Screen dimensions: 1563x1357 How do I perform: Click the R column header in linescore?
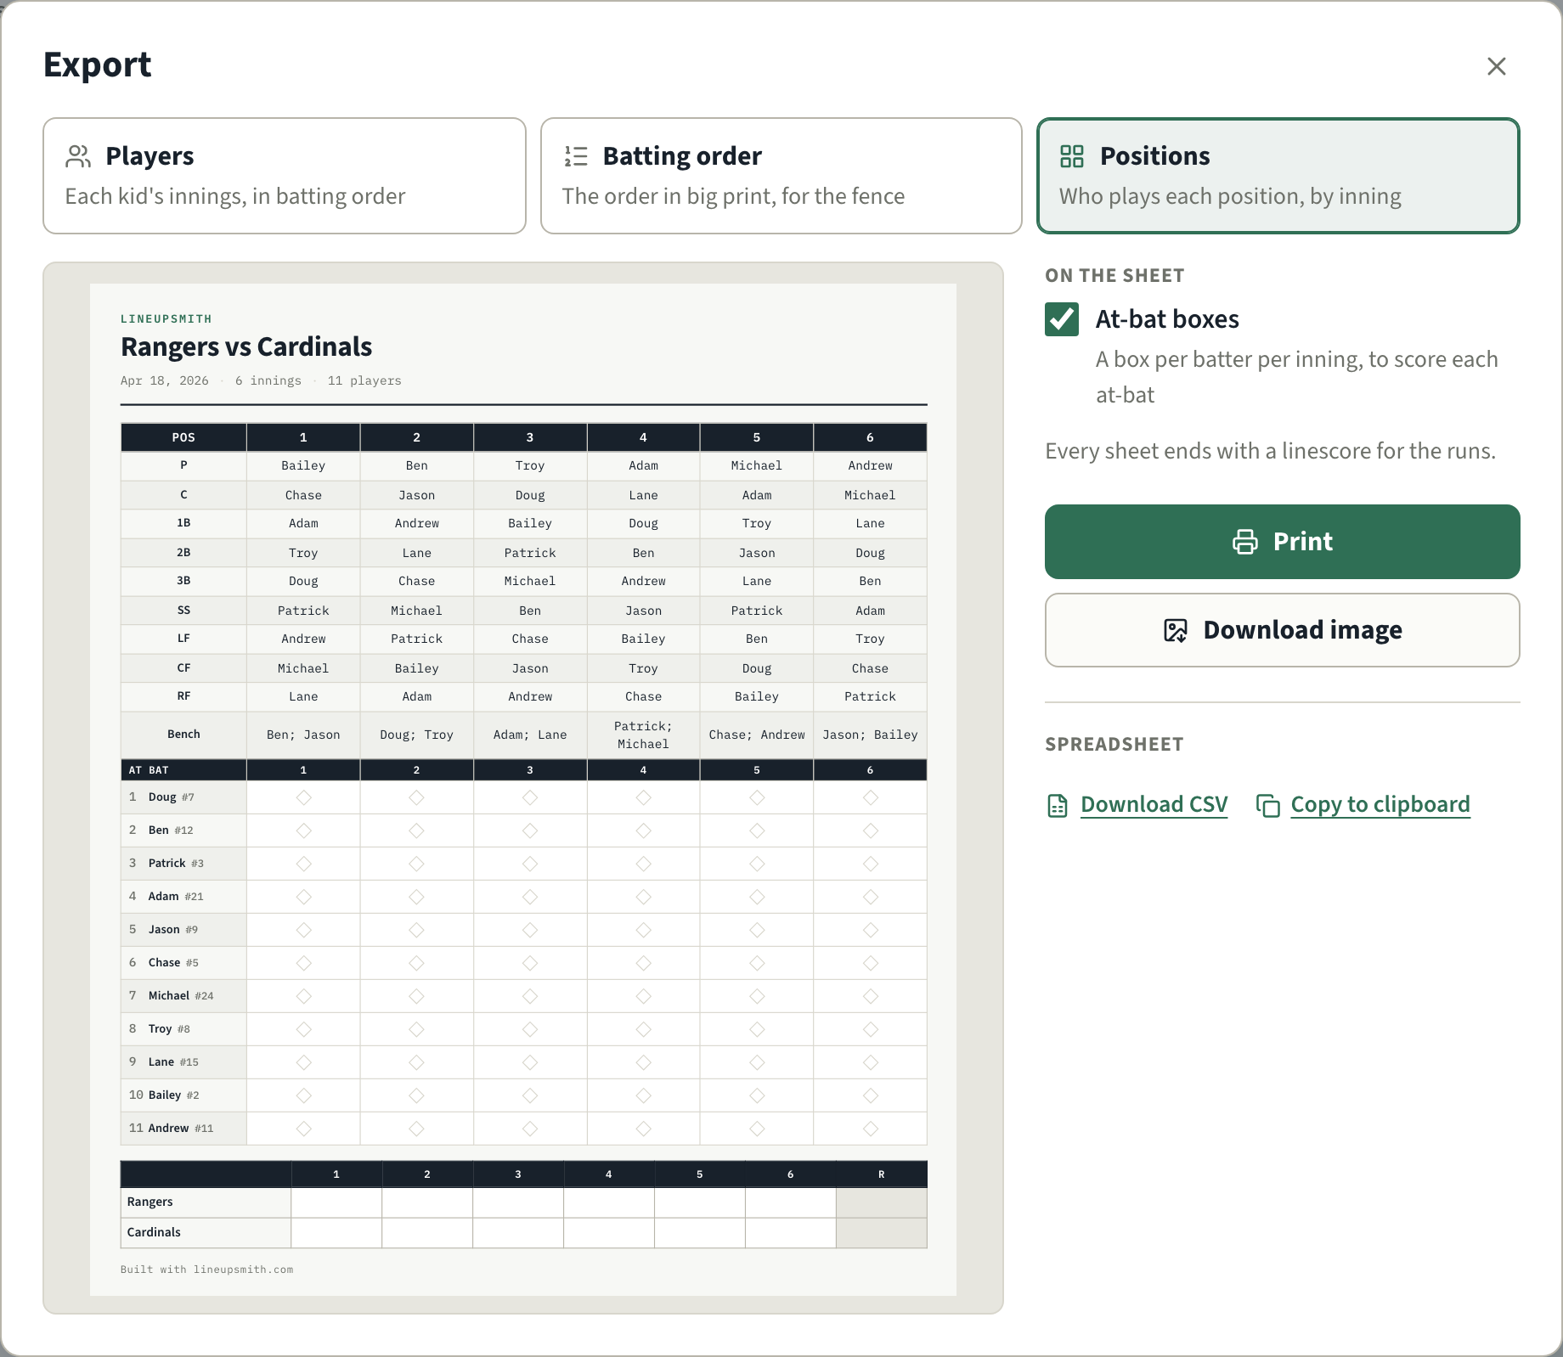coord(881,1174)
